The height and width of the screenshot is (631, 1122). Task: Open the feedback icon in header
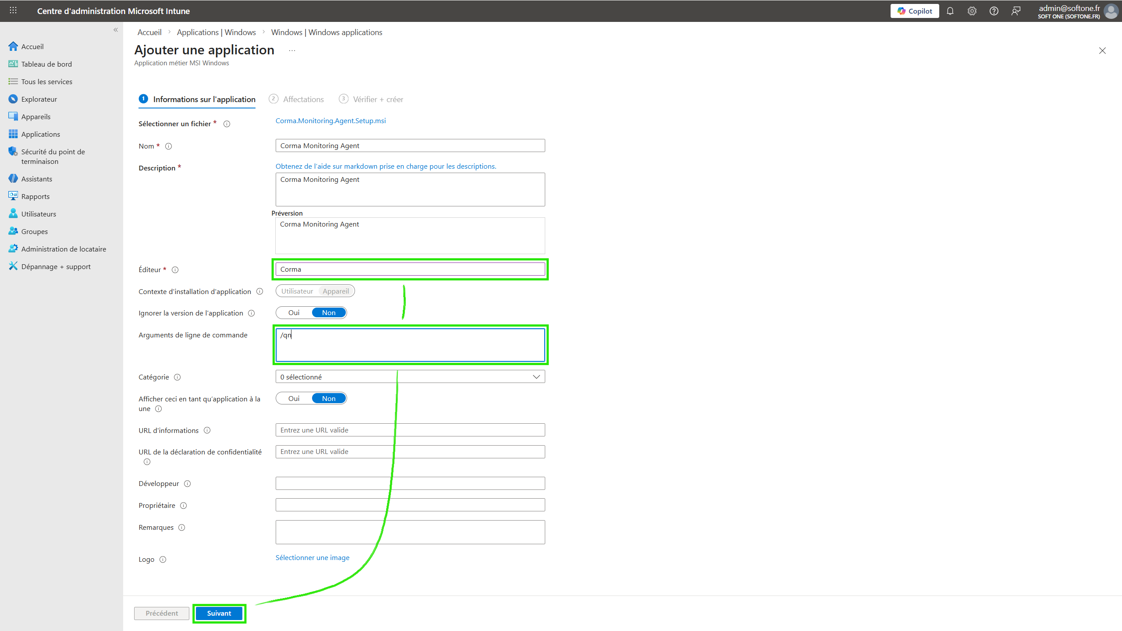1015,11
